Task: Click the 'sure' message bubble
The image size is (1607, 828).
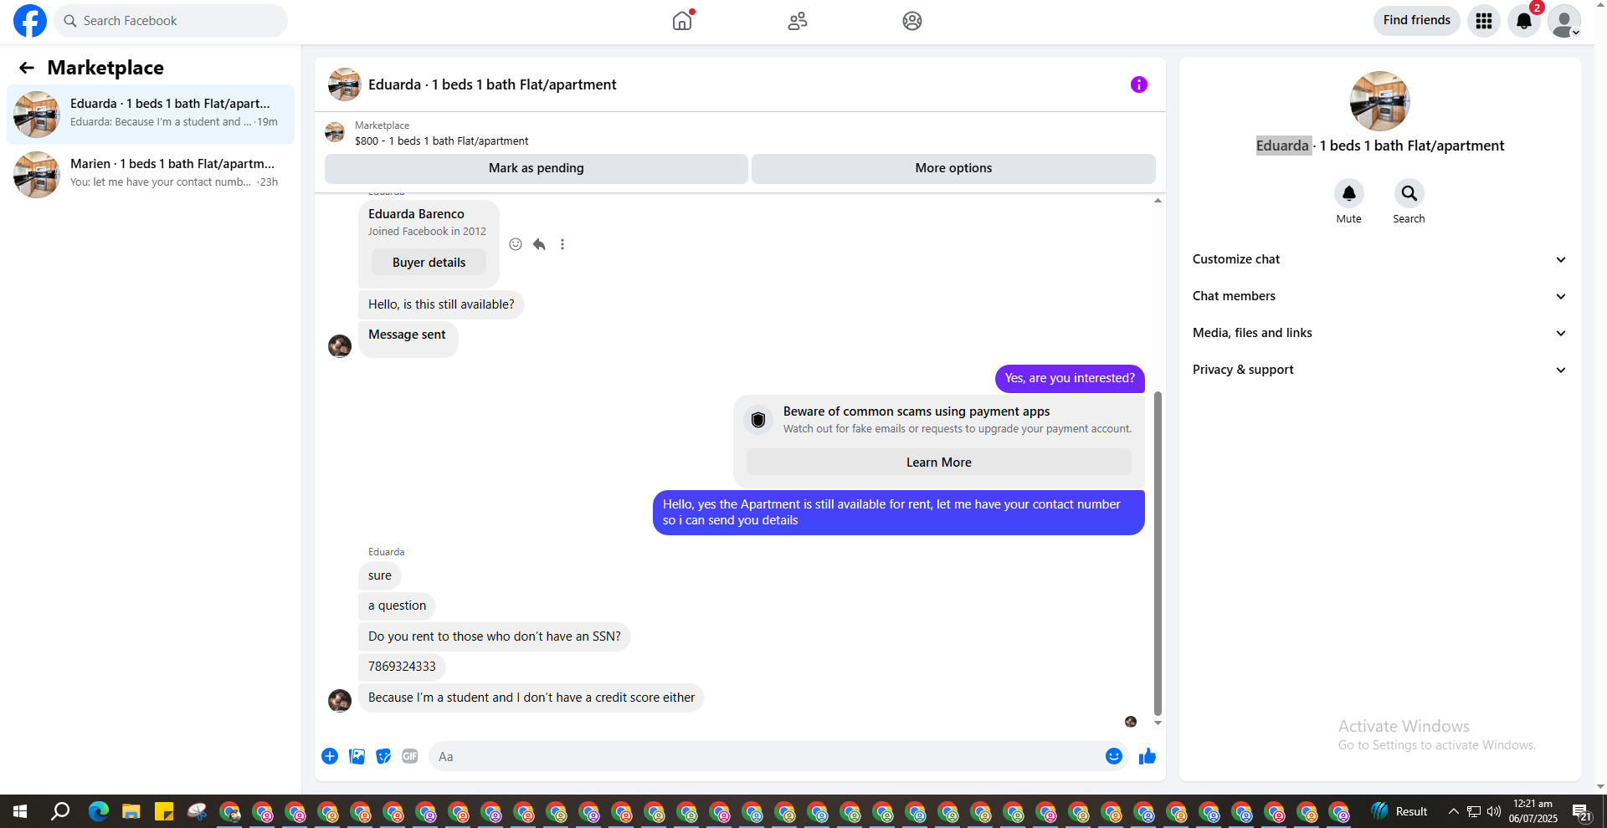Action: (x=380, y=575)
